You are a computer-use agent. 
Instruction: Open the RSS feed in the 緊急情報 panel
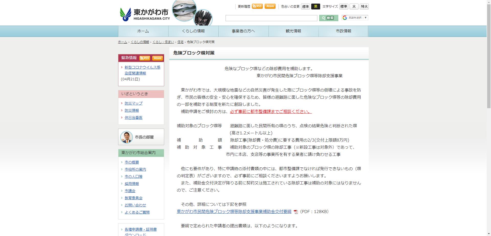144,58
